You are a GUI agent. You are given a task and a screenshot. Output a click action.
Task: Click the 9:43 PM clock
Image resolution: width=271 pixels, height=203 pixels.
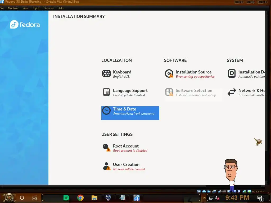pyautogui.click(x=237, y=198)
